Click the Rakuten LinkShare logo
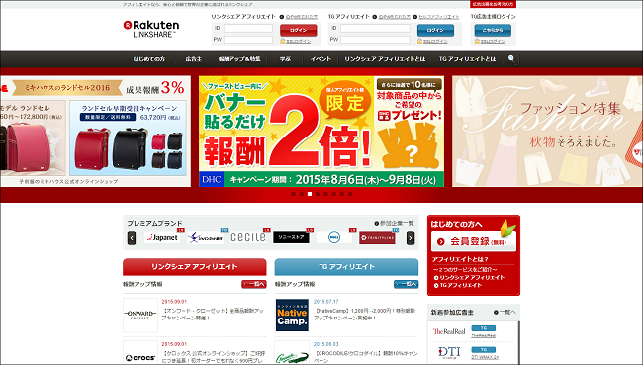The width and height of the screenshot is (643, 365). (151, 29)
